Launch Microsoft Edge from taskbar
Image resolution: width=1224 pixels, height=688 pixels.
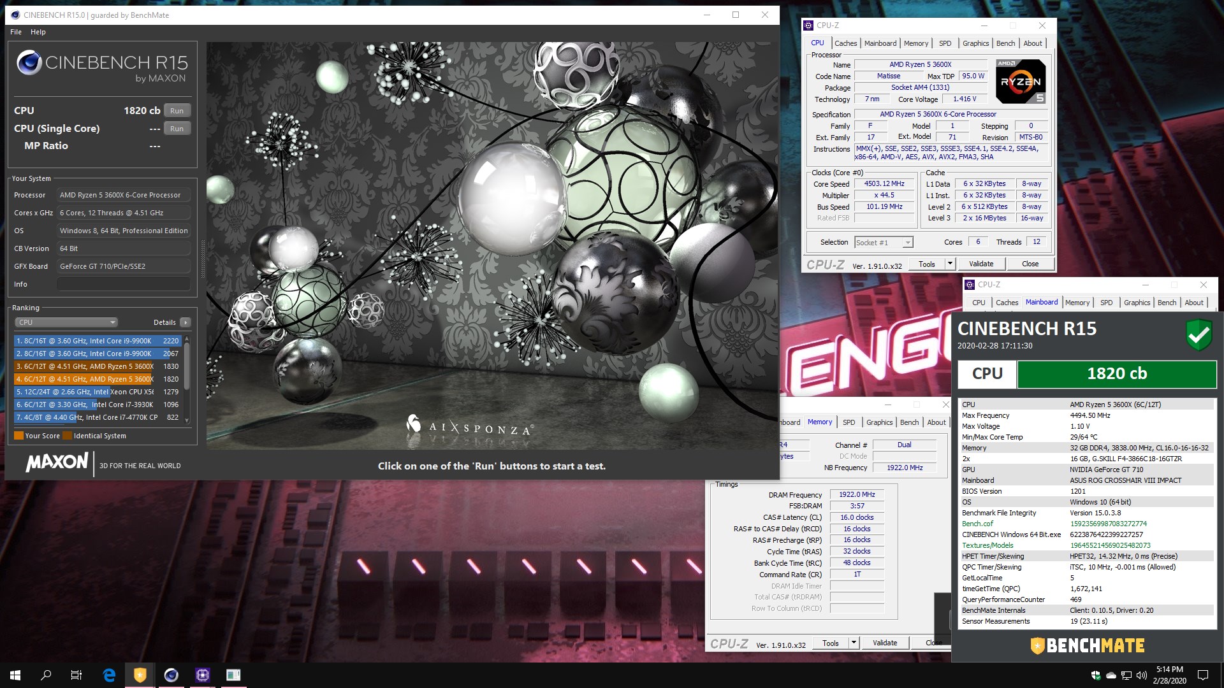[x=109, y=675]
